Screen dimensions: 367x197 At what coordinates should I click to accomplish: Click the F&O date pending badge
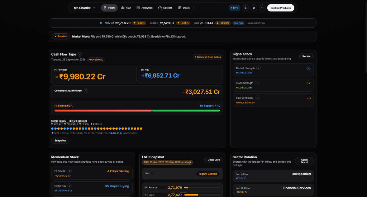(x=167, y=162)
